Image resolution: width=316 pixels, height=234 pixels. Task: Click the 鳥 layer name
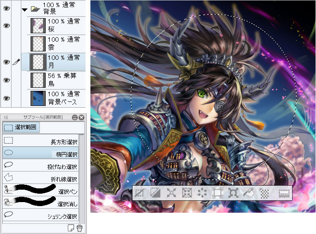(51, 83)
